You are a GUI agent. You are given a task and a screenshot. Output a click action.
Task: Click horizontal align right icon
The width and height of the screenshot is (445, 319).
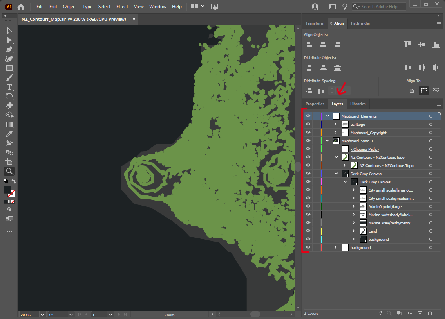pos(337,45)
